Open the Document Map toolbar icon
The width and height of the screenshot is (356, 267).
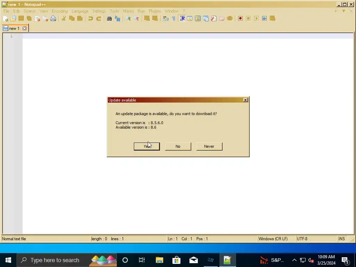pyautogui.click(x=198, y=19)
